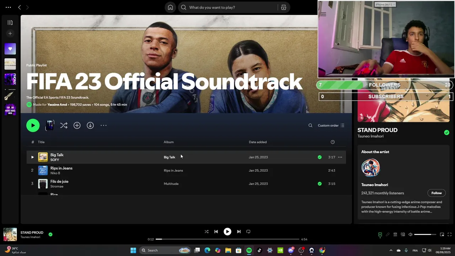Open Your Library sidebar icon
Screen dimensions: 455x256
click(x=10, y=23)
